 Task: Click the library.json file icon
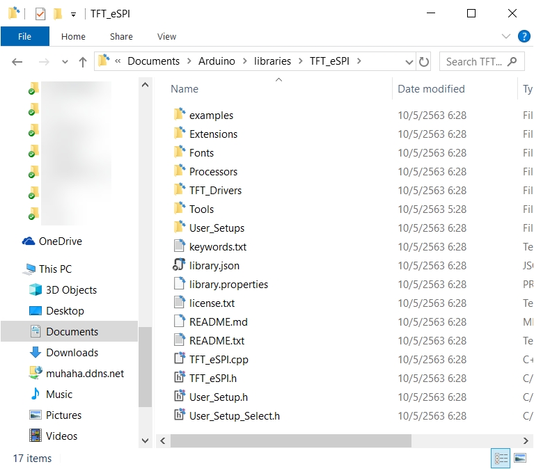pyautogui.click(x=179, y=265)
